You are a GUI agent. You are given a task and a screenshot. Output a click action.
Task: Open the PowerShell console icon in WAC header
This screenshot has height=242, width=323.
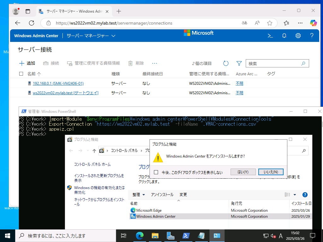[x=270, y=36]
